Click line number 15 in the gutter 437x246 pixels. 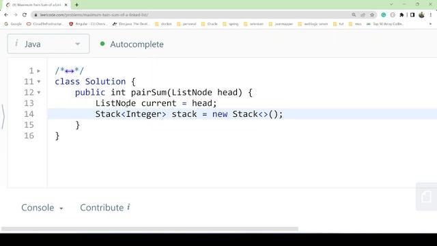click(29, 125)
